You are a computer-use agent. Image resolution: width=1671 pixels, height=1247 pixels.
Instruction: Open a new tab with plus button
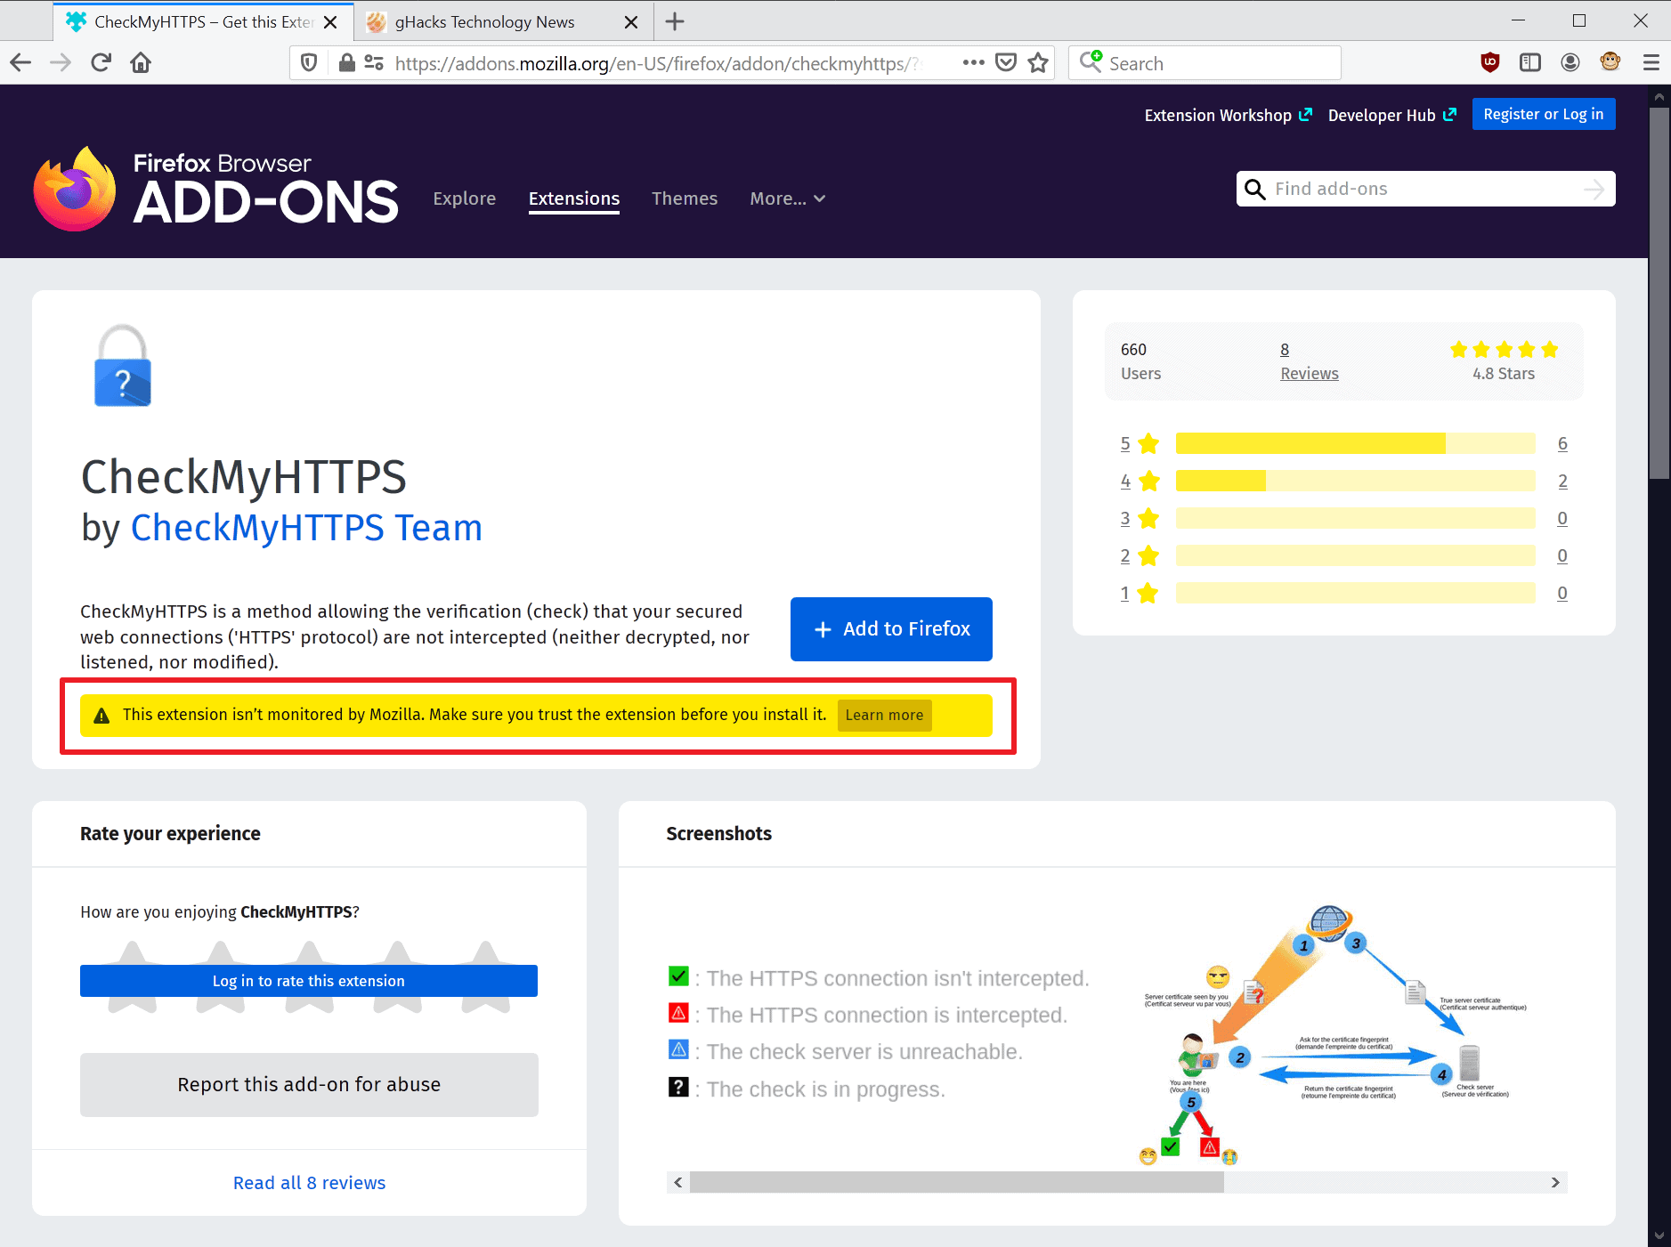675,21
